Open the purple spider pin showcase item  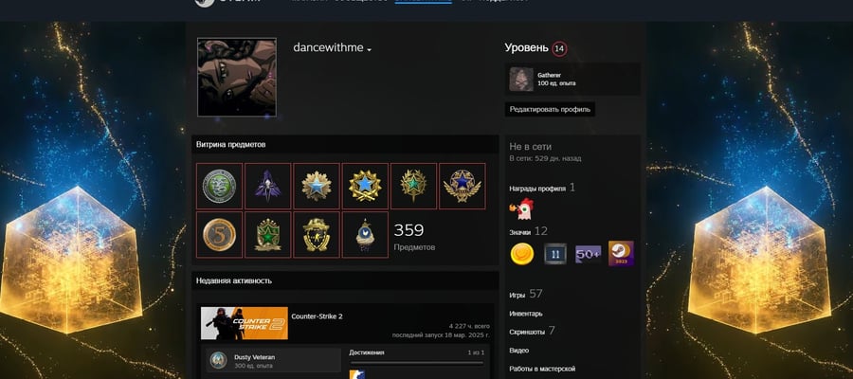(267, 186)
